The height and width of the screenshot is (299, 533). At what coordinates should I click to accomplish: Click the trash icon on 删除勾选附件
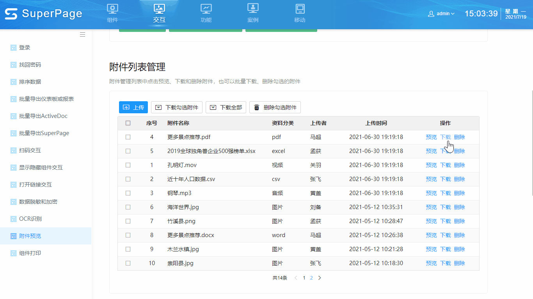coord(258,107)
